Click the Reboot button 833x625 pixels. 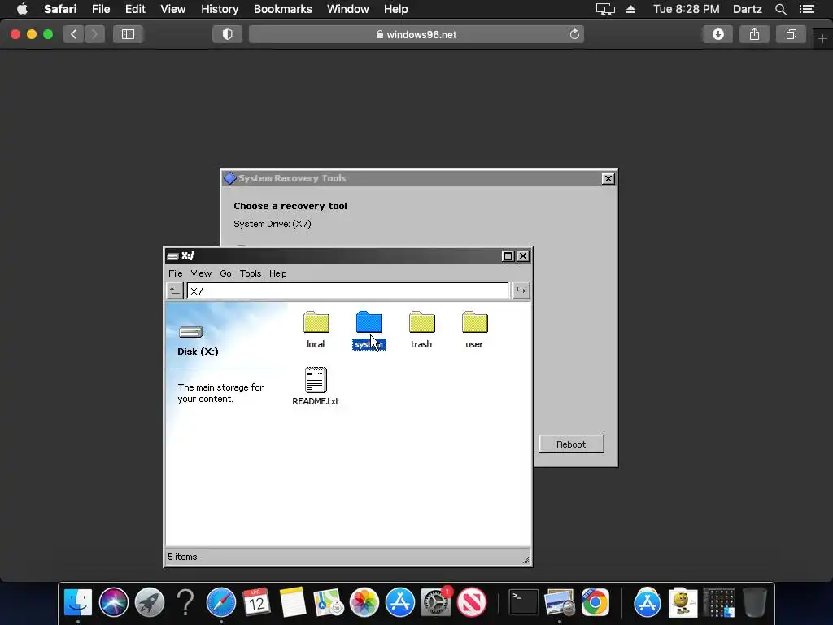pos(571,444)
